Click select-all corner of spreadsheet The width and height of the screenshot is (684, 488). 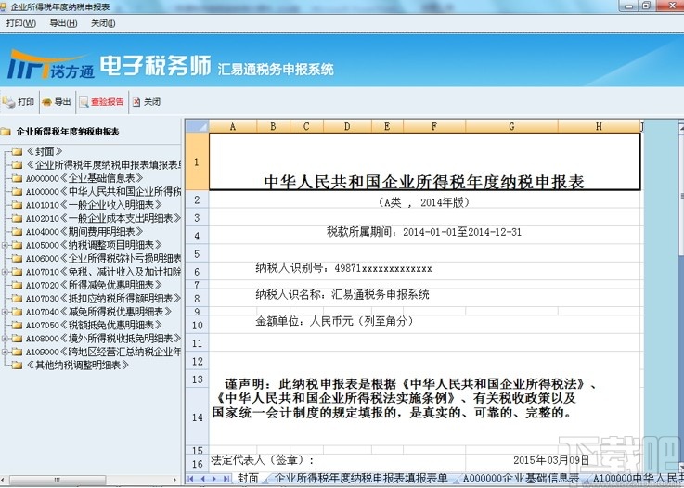click(197, 126)
